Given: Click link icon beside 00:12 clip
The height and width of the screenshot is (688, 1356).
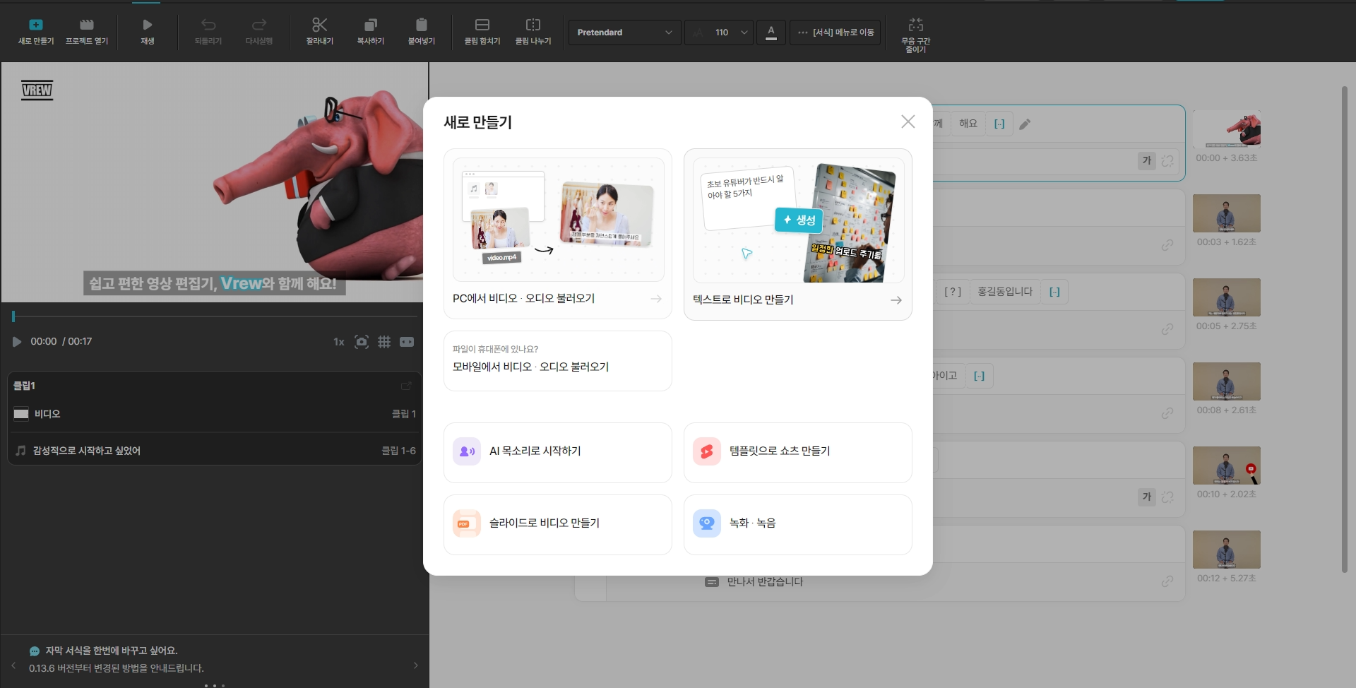Looking at the screenshot, I should coord(1167,581).
